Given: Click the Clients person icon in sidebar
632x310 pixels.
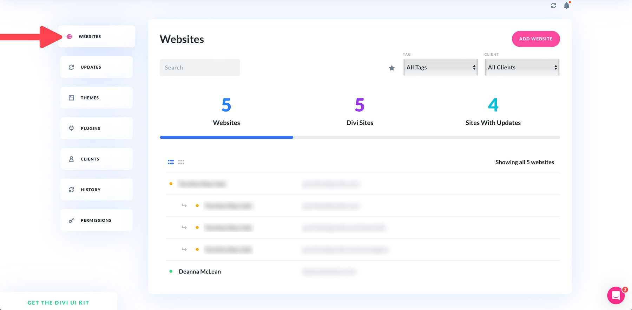Looking at the screenshot, I should click(71, 159).
